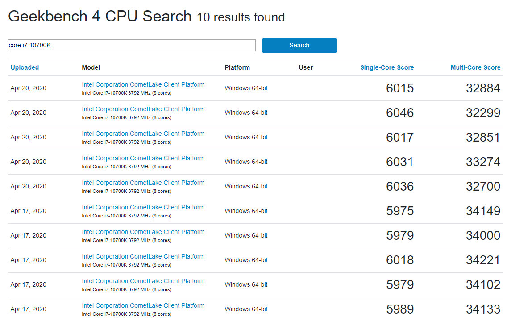The width and height of the screenshot is (507, 322).
Task: Click the multi-core score value 32884
Action: (x=483, y=88)
